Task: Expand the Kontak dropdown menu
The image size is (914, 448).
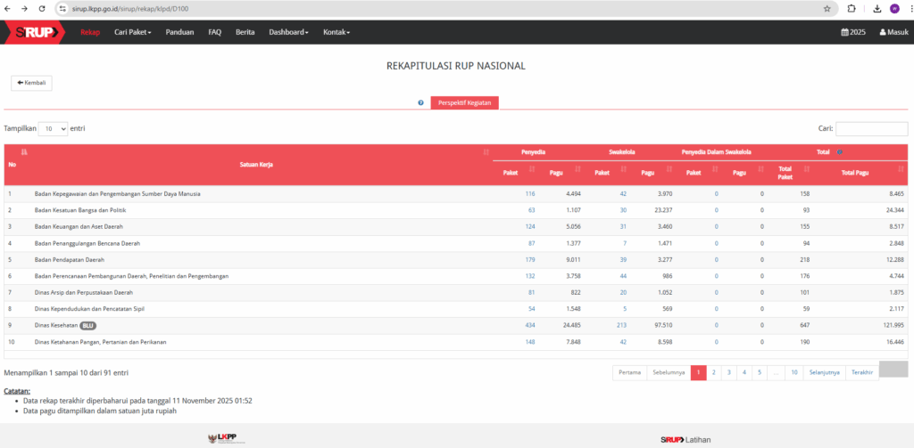Action: click(337, 32)
